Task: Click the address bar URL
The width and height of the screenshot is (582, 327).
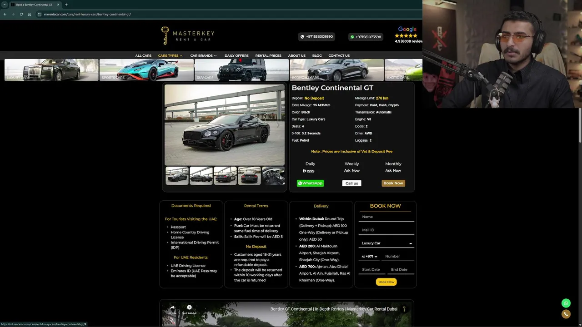Action: click(x=87, y=14)
